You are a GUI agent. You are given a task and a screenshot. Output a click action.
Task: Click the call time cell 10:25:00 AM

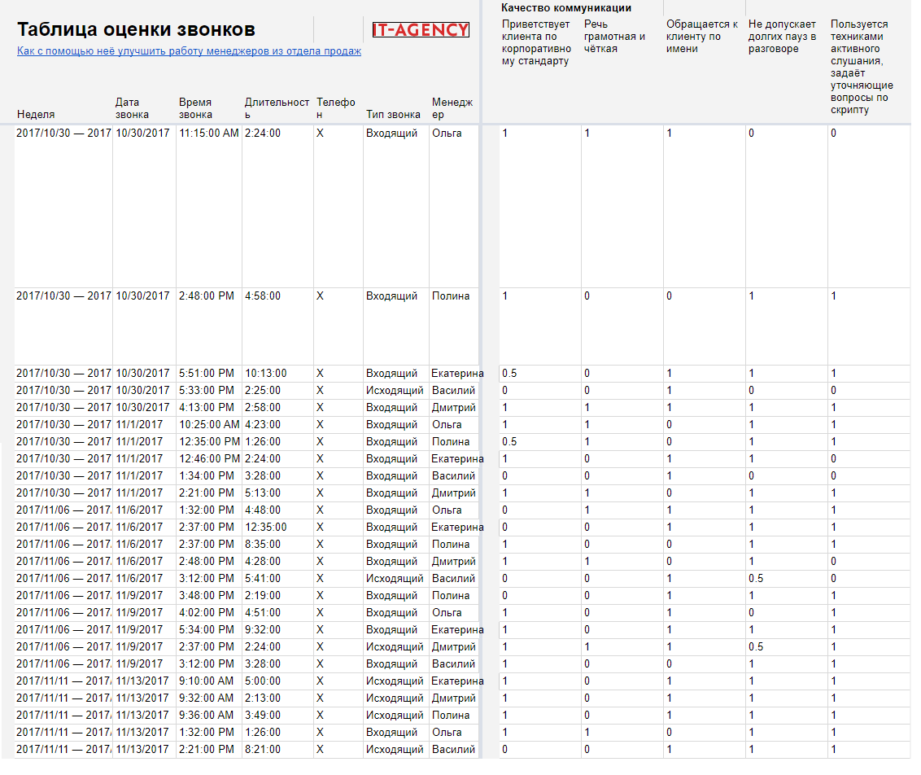(x=209, y=425)
